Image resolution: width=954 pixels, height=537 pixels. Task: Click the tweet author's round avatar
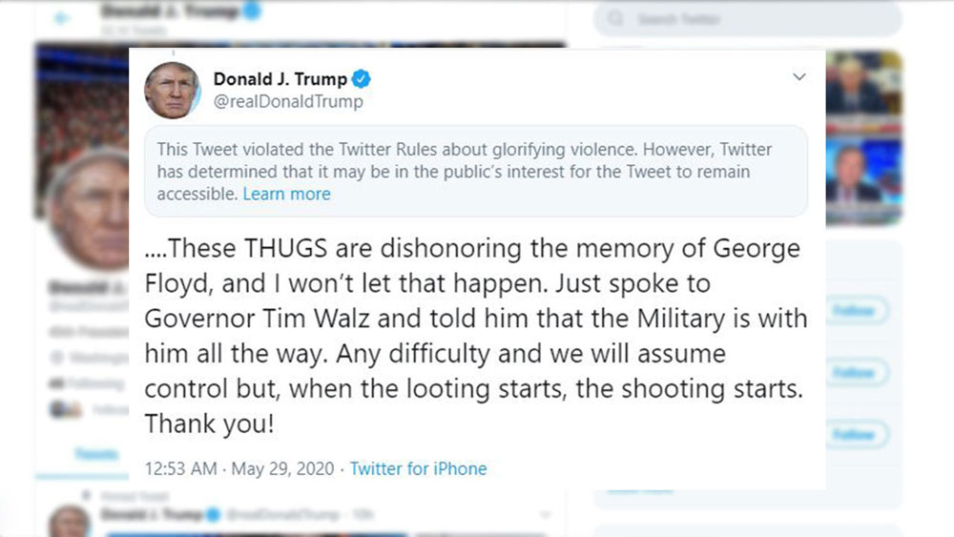(172, 91)
